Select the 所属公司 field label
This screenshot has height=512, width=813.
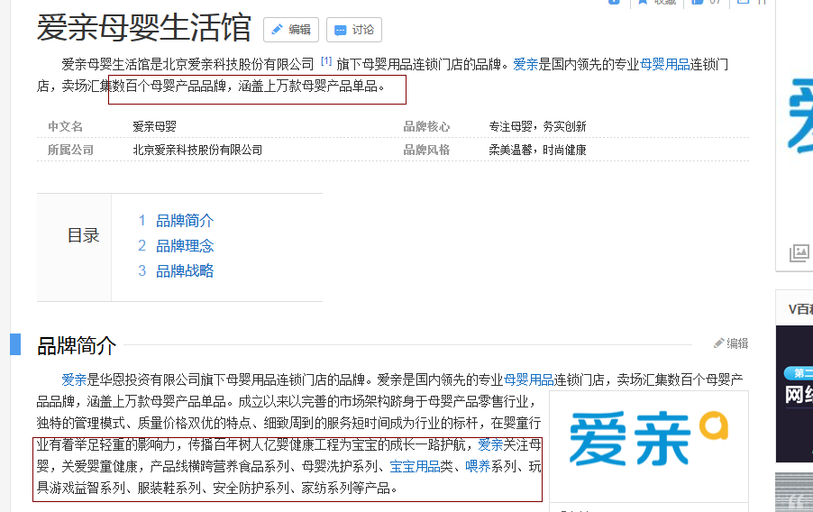pyautogui.click(x=70, y=150)
